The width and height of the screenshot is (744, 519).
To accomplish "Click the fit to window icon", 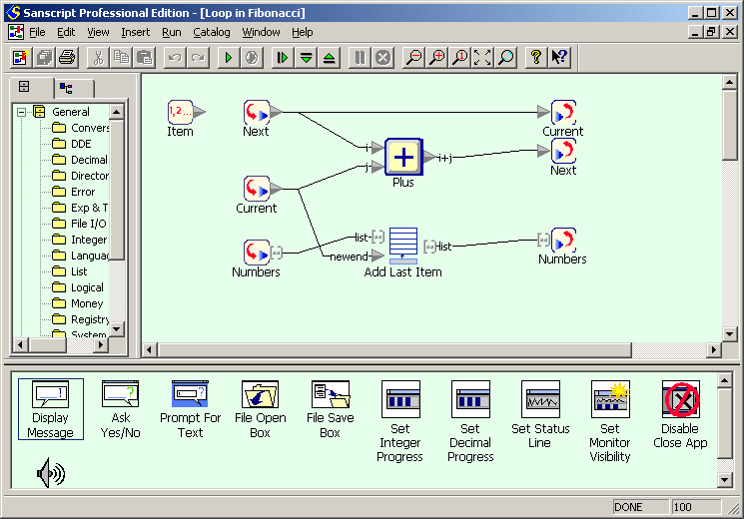I will coord(482,58).
